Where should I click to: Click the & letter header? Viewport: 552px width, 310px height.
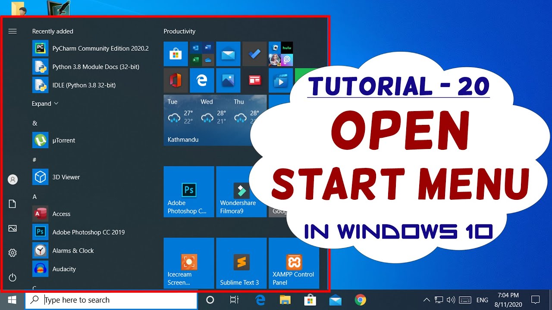[35, 123]
